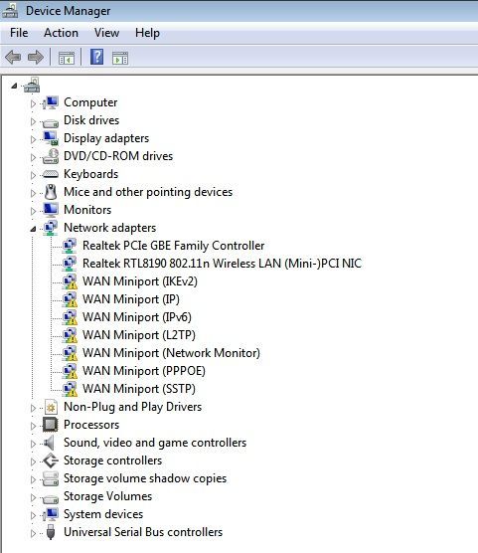Select Realtek RTL8190 802.11n Wireless LAN label

pos(222,264)
